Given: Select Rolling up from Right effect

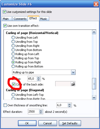Looking at the screenshot, I should 13,62.
